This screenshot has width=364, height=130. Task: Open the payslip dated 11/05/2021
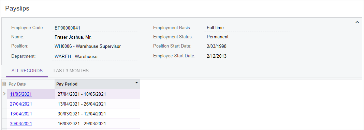(x=21, y=94)
